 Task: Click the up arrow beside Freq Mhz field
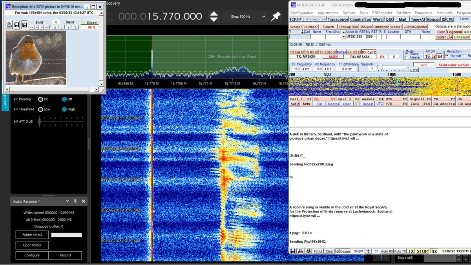coord(343,32)
